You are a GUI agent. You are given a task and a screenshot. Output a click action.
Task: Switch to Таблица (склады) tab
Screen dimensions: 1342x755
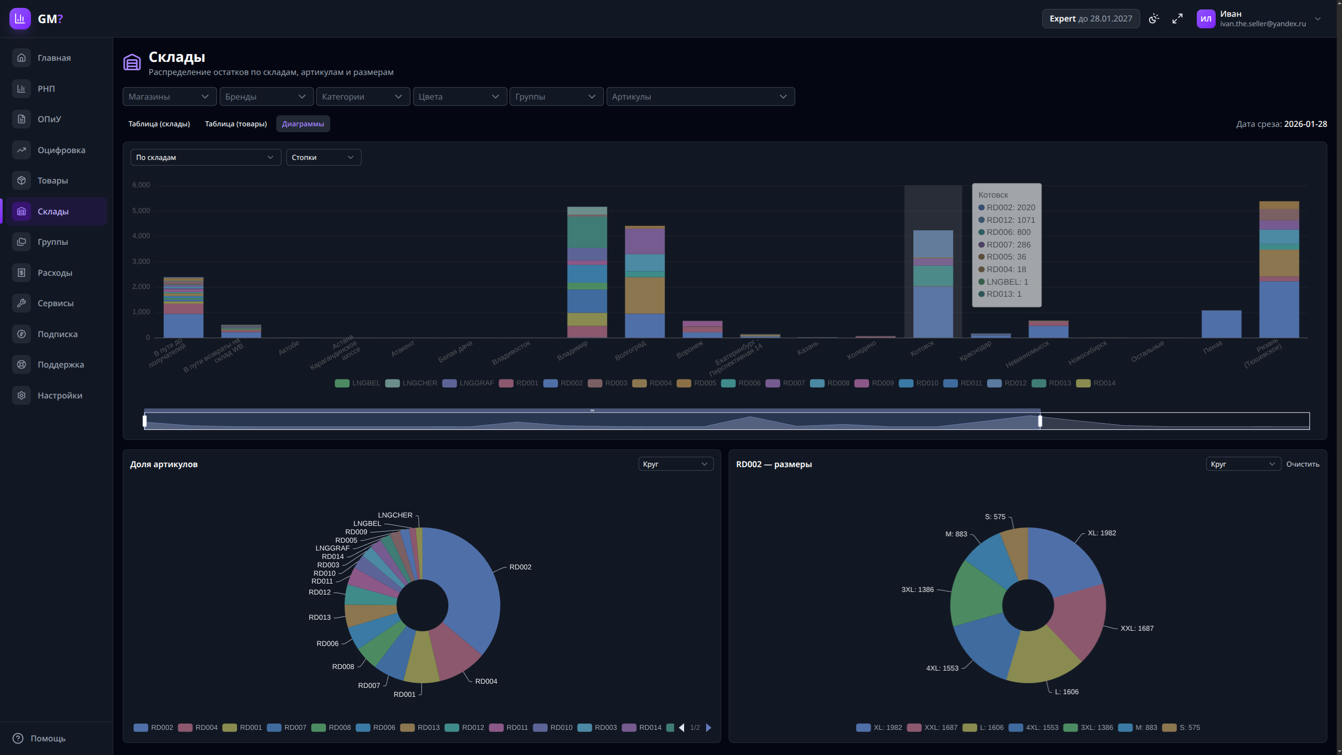[x=159, y=124]
